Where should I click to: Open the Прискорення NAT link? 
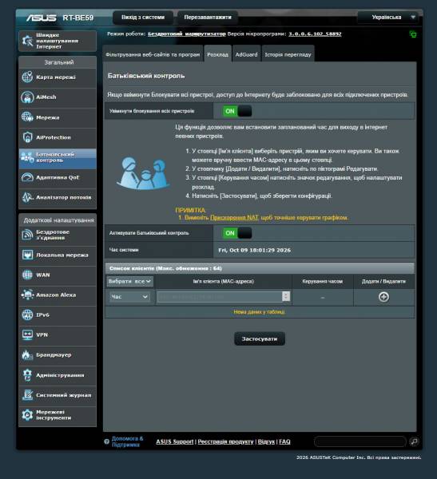tap(234, 217)
